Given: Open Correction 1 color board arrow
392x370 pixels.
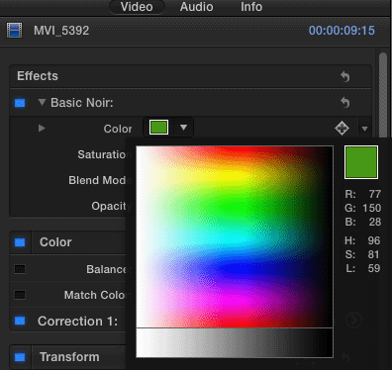Looking at the screenshot, I should (x=353, y=320).
